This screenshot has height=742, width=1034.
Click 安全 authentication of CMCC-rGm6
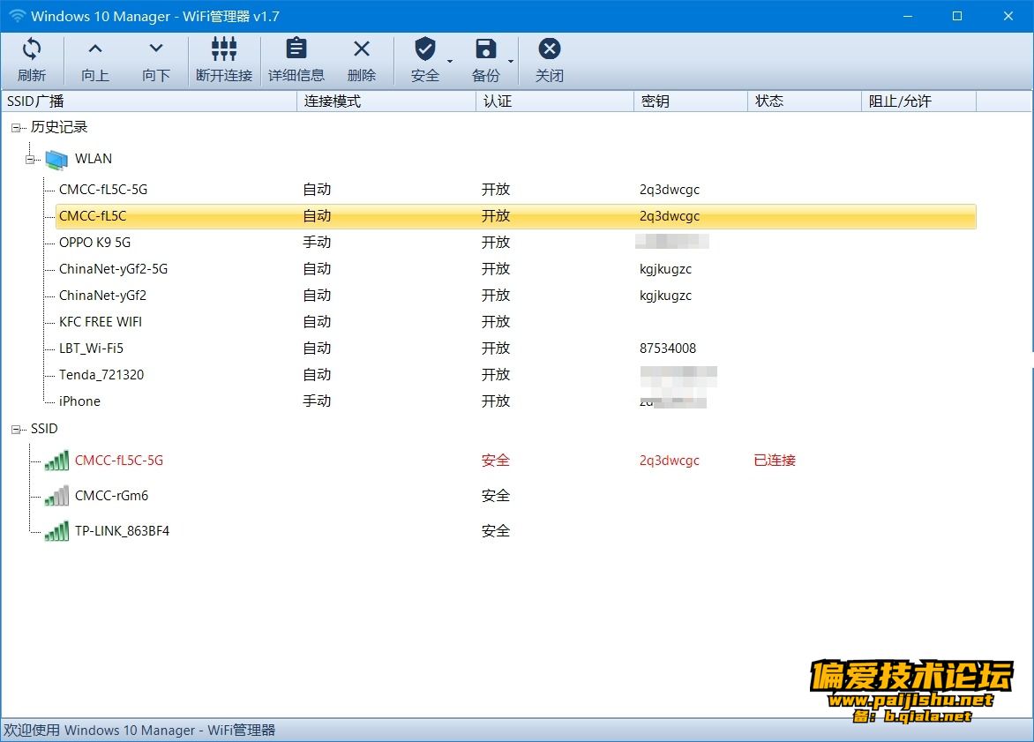tap(495, 495)
